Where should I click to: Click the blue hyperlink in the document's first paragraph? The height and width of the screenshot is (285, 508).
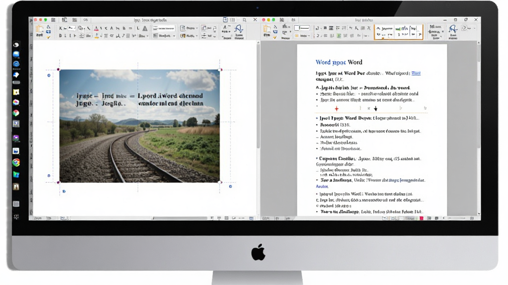coord(416,73)
